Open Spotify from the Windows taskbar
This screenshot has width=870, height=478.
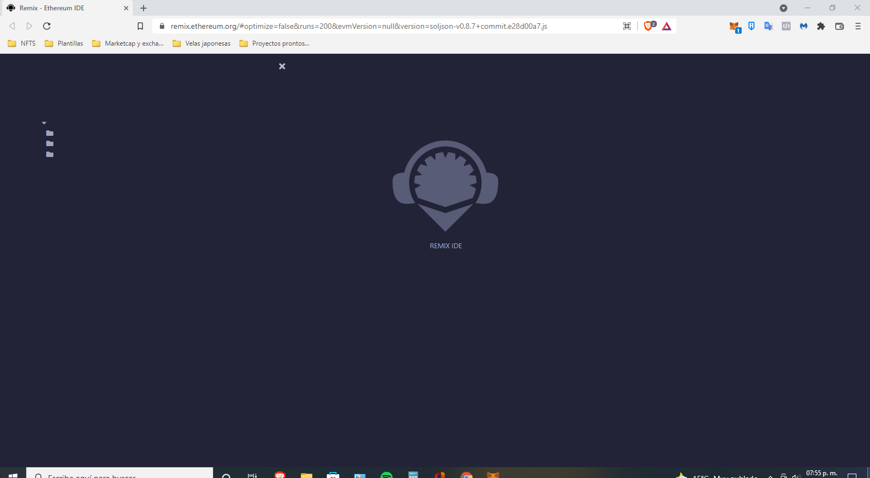pos(387,475)
